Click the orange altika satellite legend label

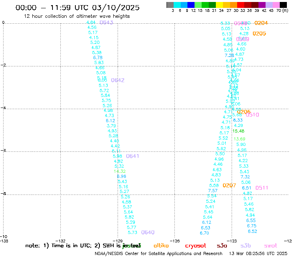[x=161, y=246]
